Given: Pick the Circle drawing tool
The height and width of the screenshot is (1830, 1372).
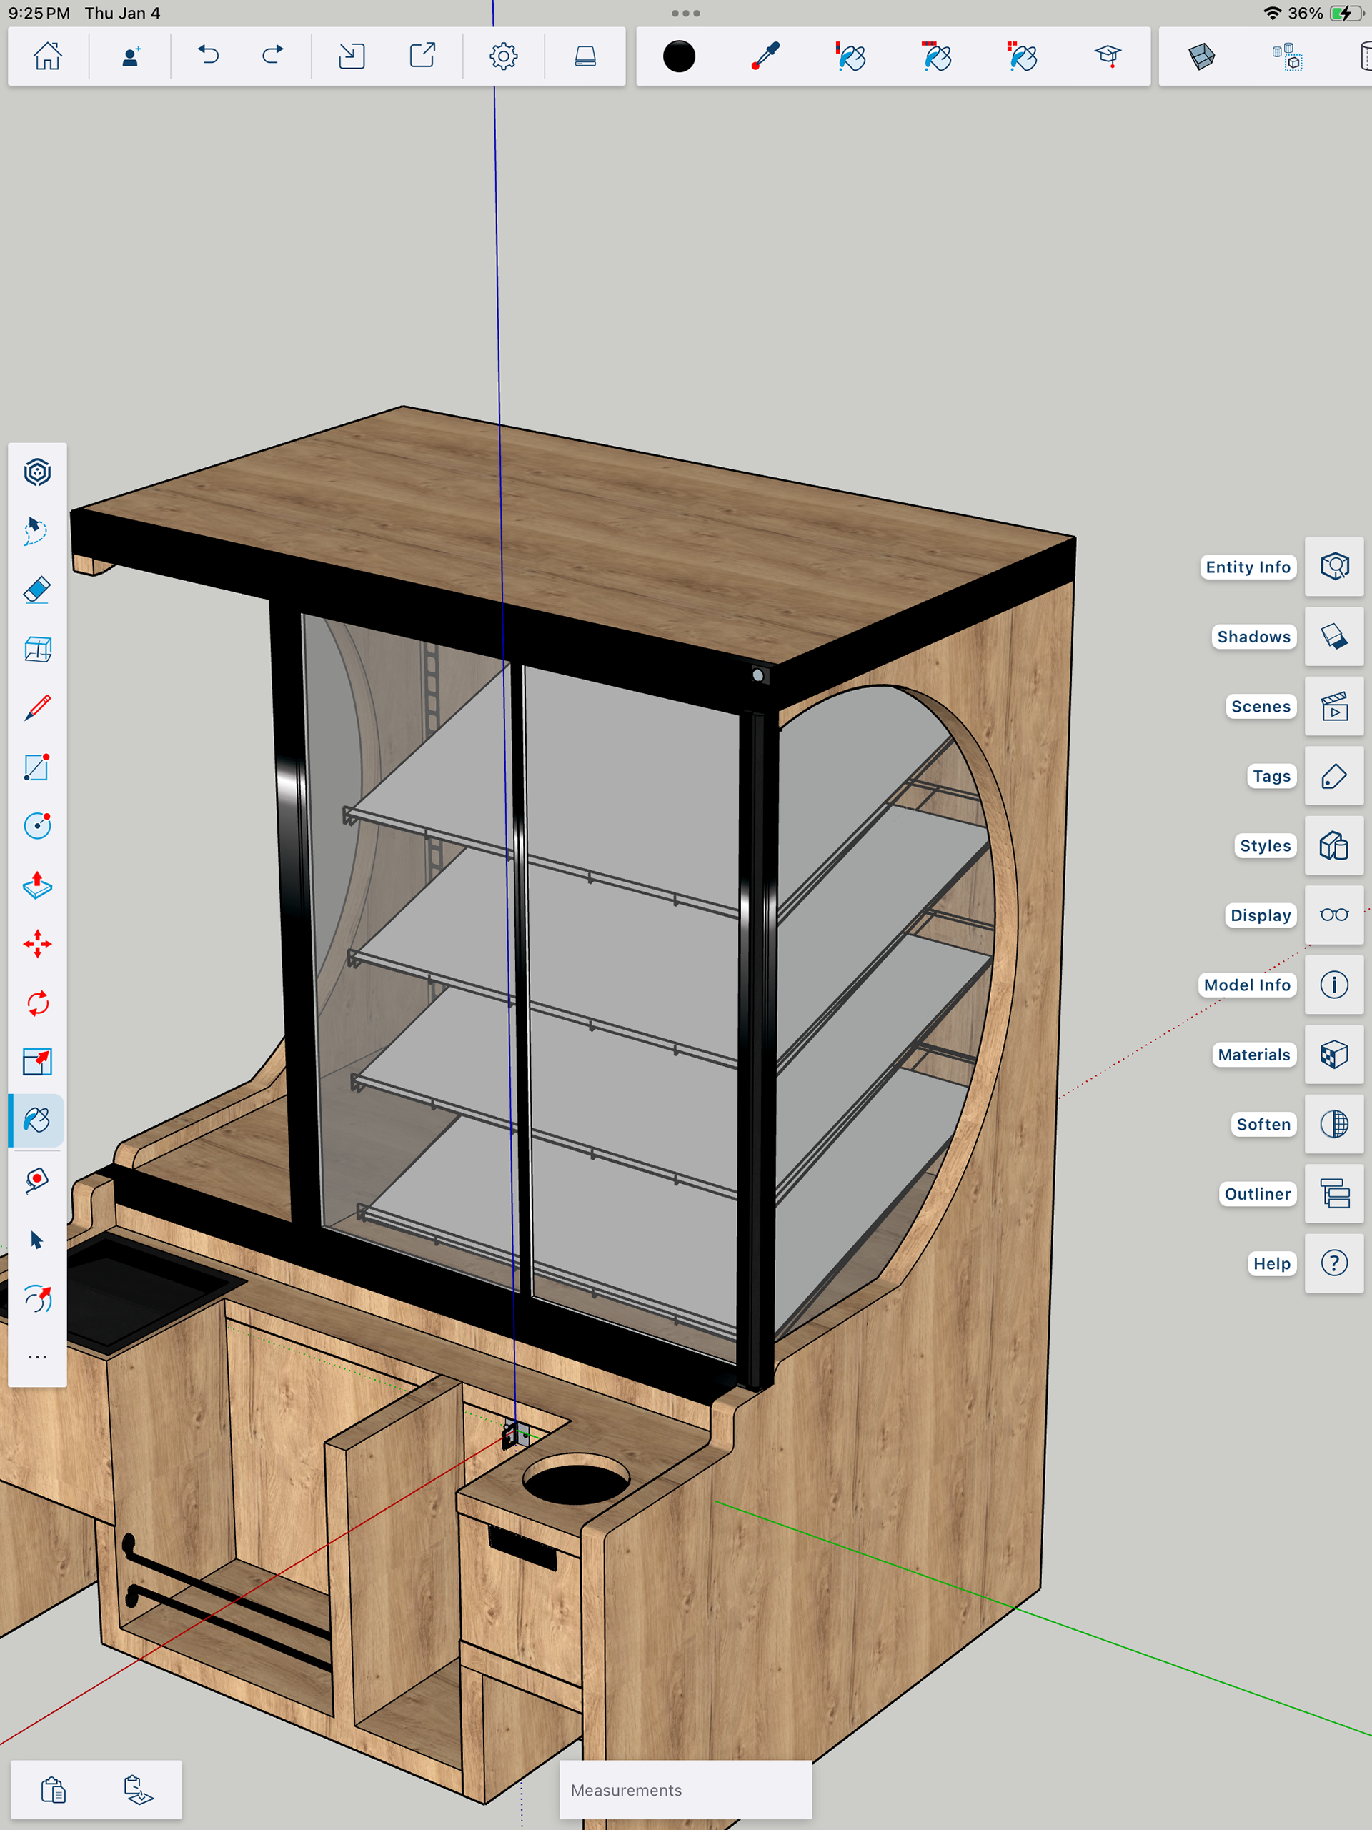Looking at the screenshot, I should [37, 825].
